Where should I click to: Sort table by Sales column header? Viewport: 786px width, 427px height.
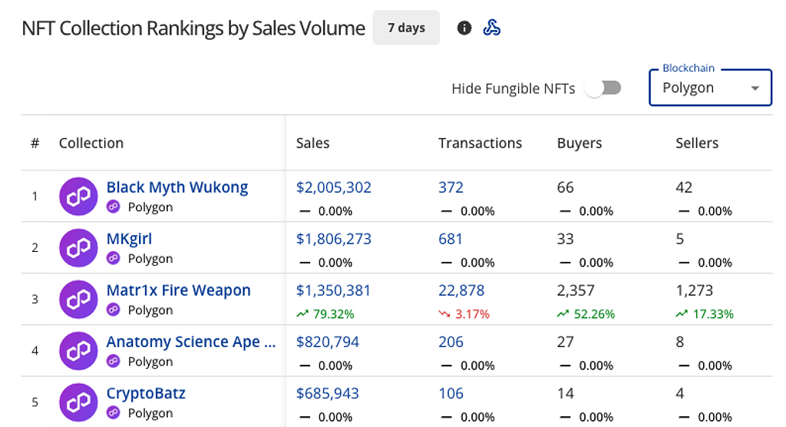click(x=312, y=143)
